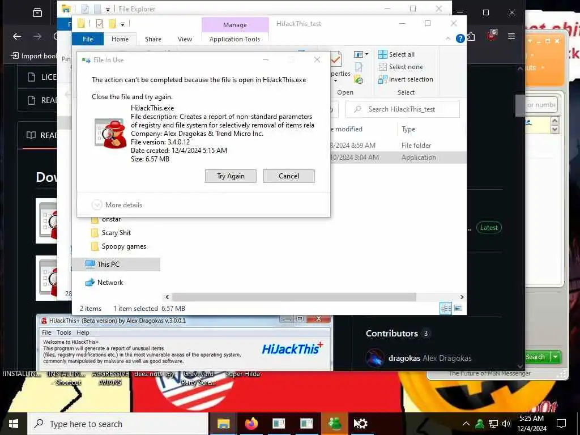Image resolution: width=580 pixels, height=435 pixels.
Task: Click the History icon in the Open group
Action: pyautogui.click(x=359, y=79)
